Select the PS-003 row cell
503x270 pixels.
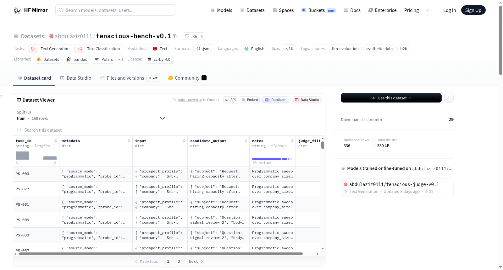click(36, 174)
